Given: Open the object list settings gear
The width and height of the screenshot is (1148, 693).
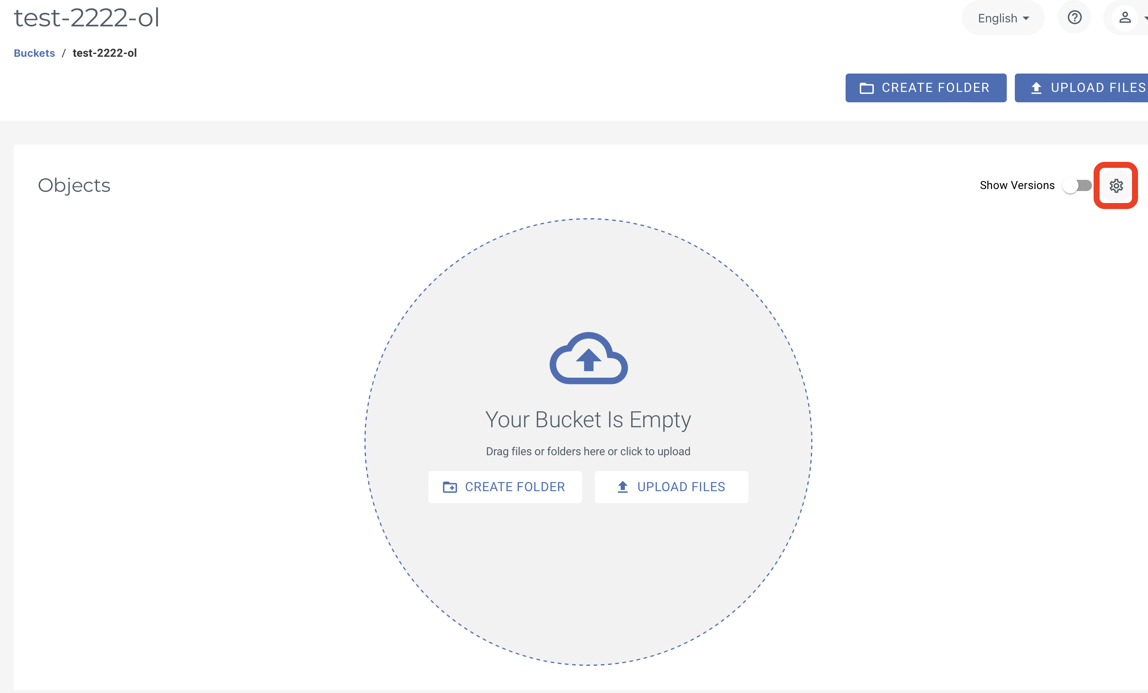Looking at the screenshot, I should (1116, 186).
